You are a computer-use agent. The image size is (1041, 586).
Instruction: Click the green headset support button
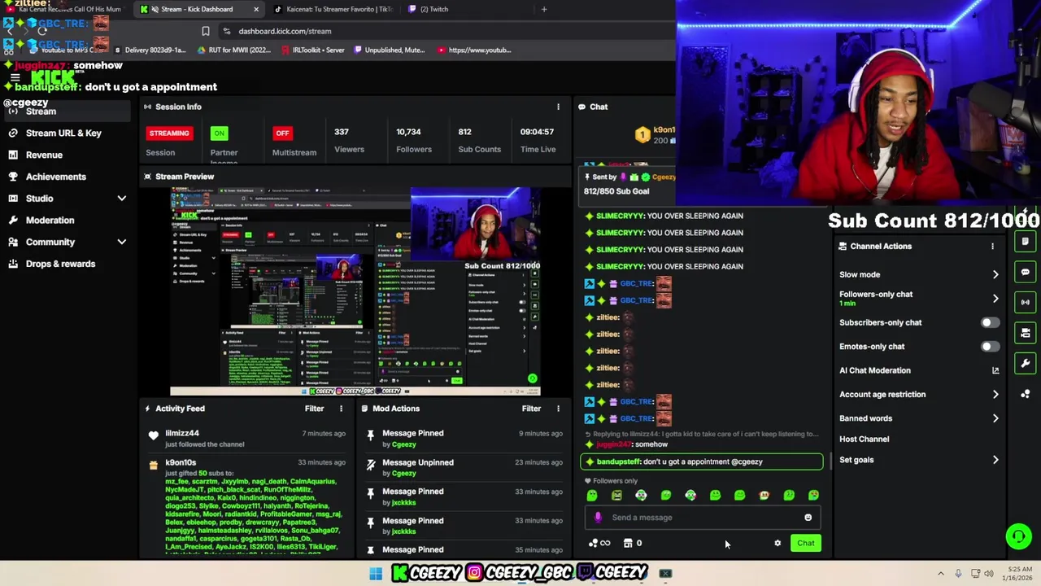point(1018,536)
